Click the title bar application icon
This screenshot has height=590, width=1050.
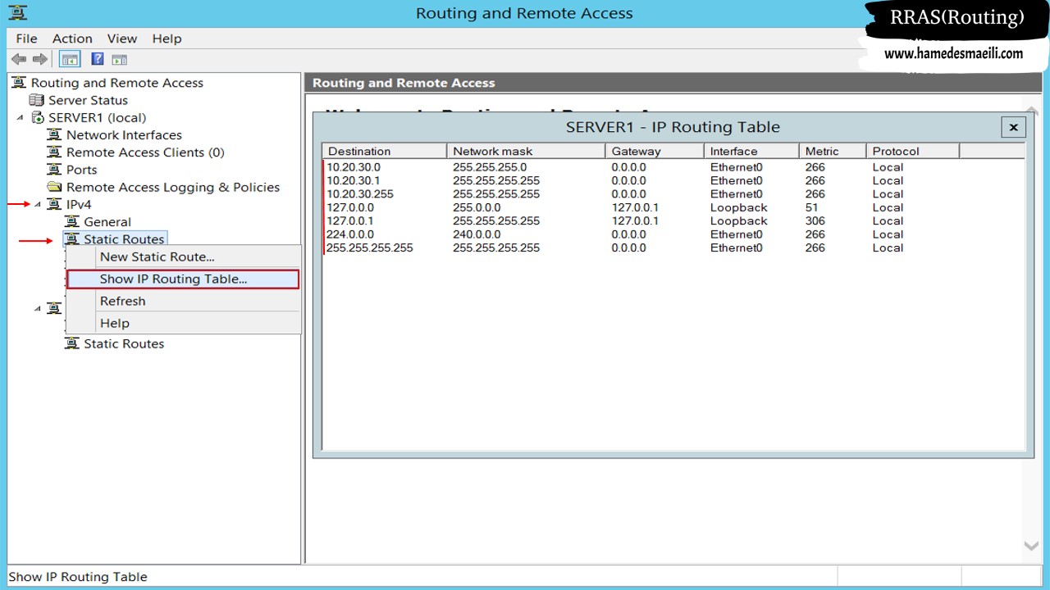[x=17, y=12]
